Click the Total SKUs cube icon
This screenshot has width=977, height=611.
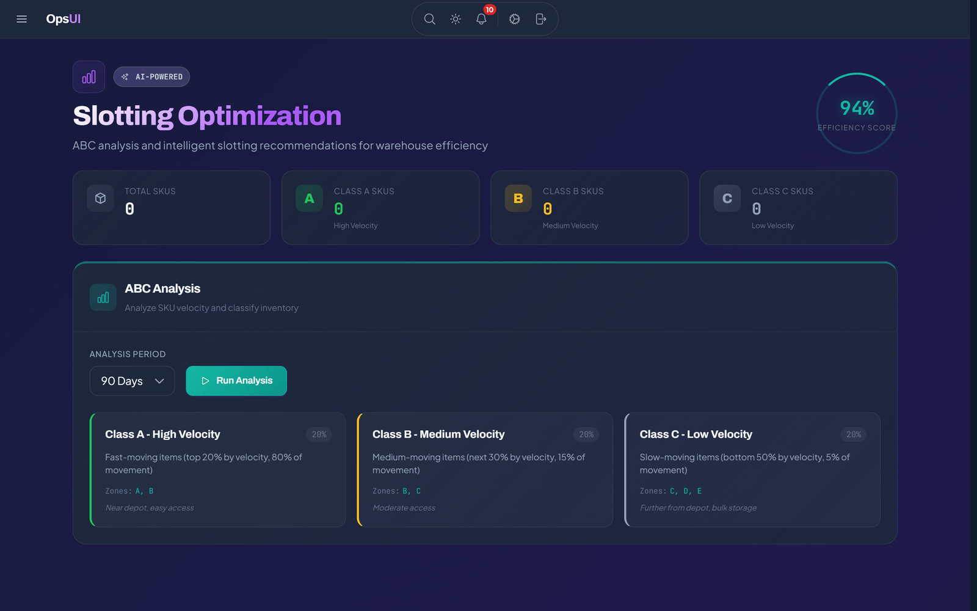(101, 199)
